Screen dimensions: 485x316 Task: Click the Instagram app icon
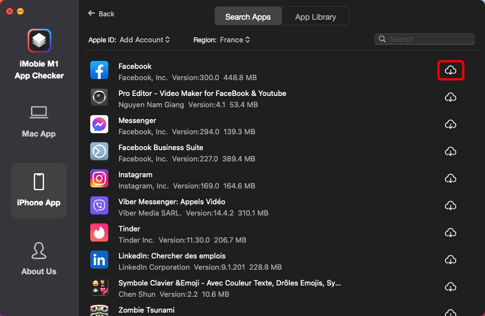pos(99,178)
